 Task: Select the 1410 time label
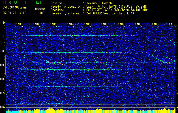pos(172,24)
